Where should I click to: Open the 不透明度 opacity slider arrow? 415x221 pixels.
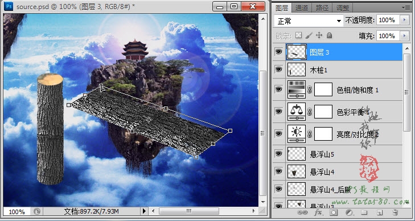point(404,20)
